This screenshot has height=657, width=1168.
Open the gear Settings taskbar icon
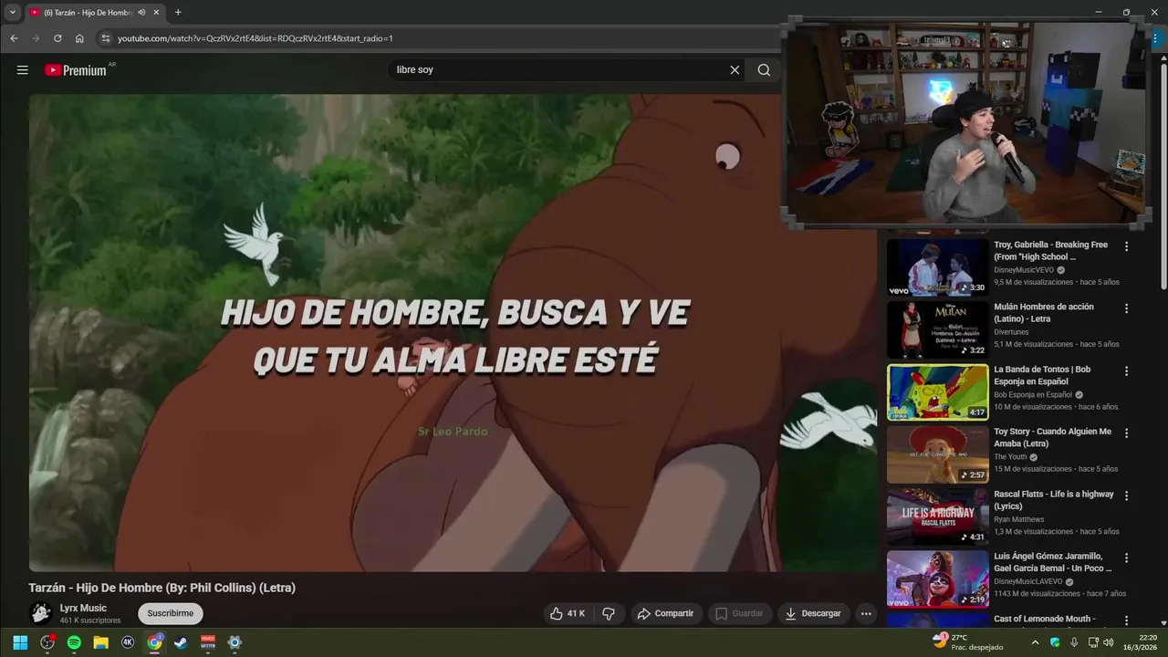click(x=235, y=642)
